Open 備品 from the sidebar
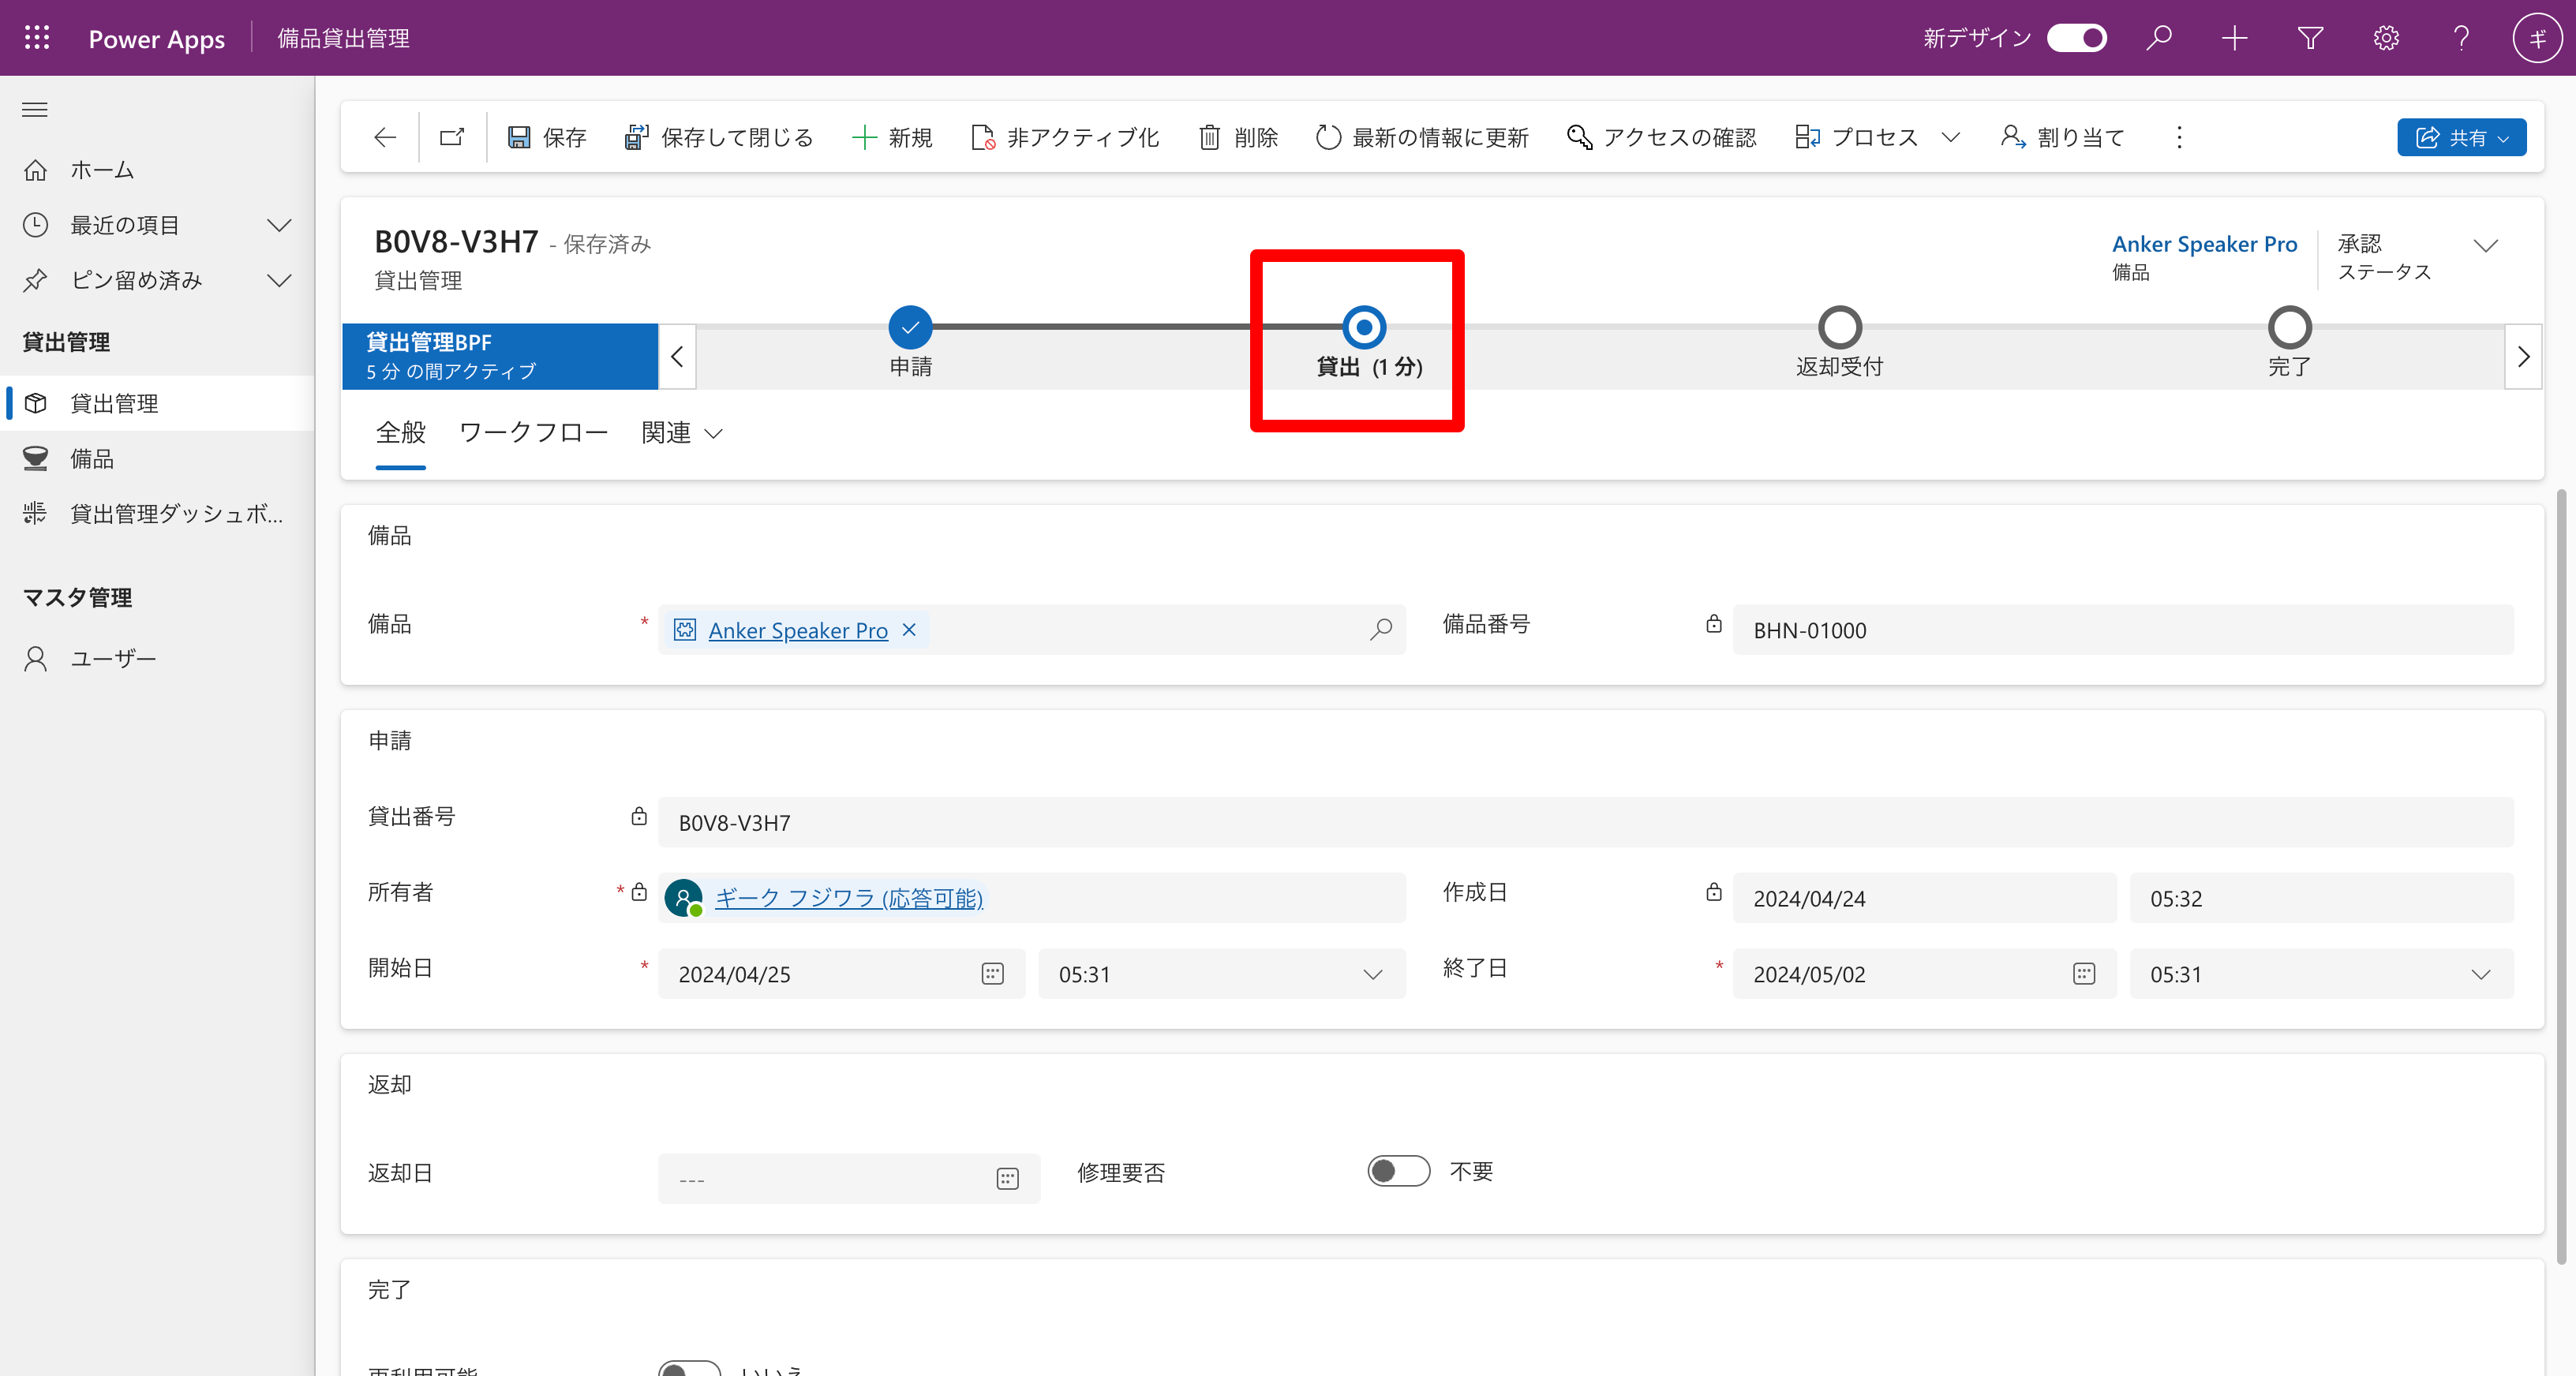Image resolution: width=2576 pixels, height=1376 pixels. click(93, 458)
